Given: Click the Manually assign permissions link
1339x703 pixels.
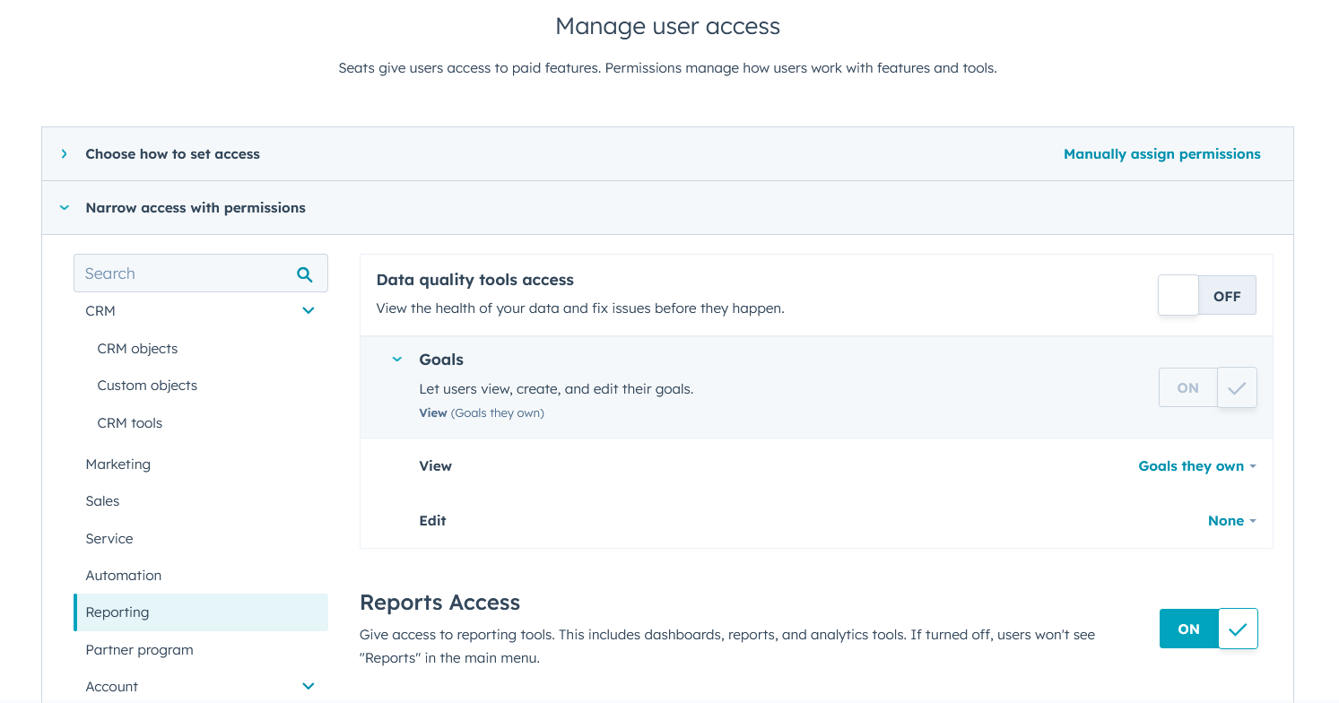Looking at the screenshot, I should (x=1161, y=153).
